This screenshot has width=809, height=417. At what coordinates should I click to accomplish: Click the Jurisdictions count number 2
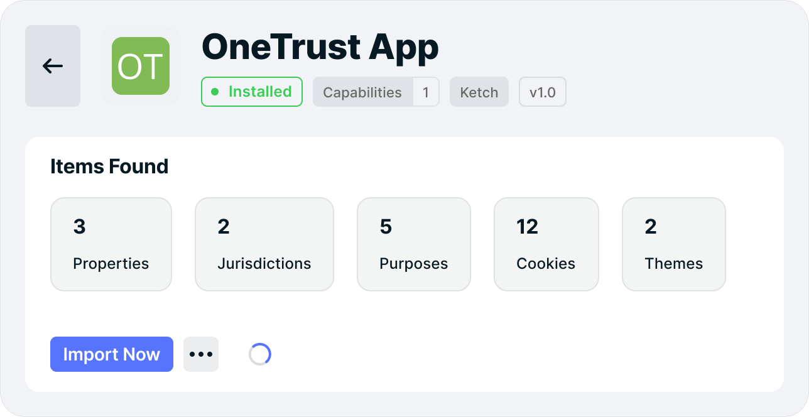coord(224,227)
